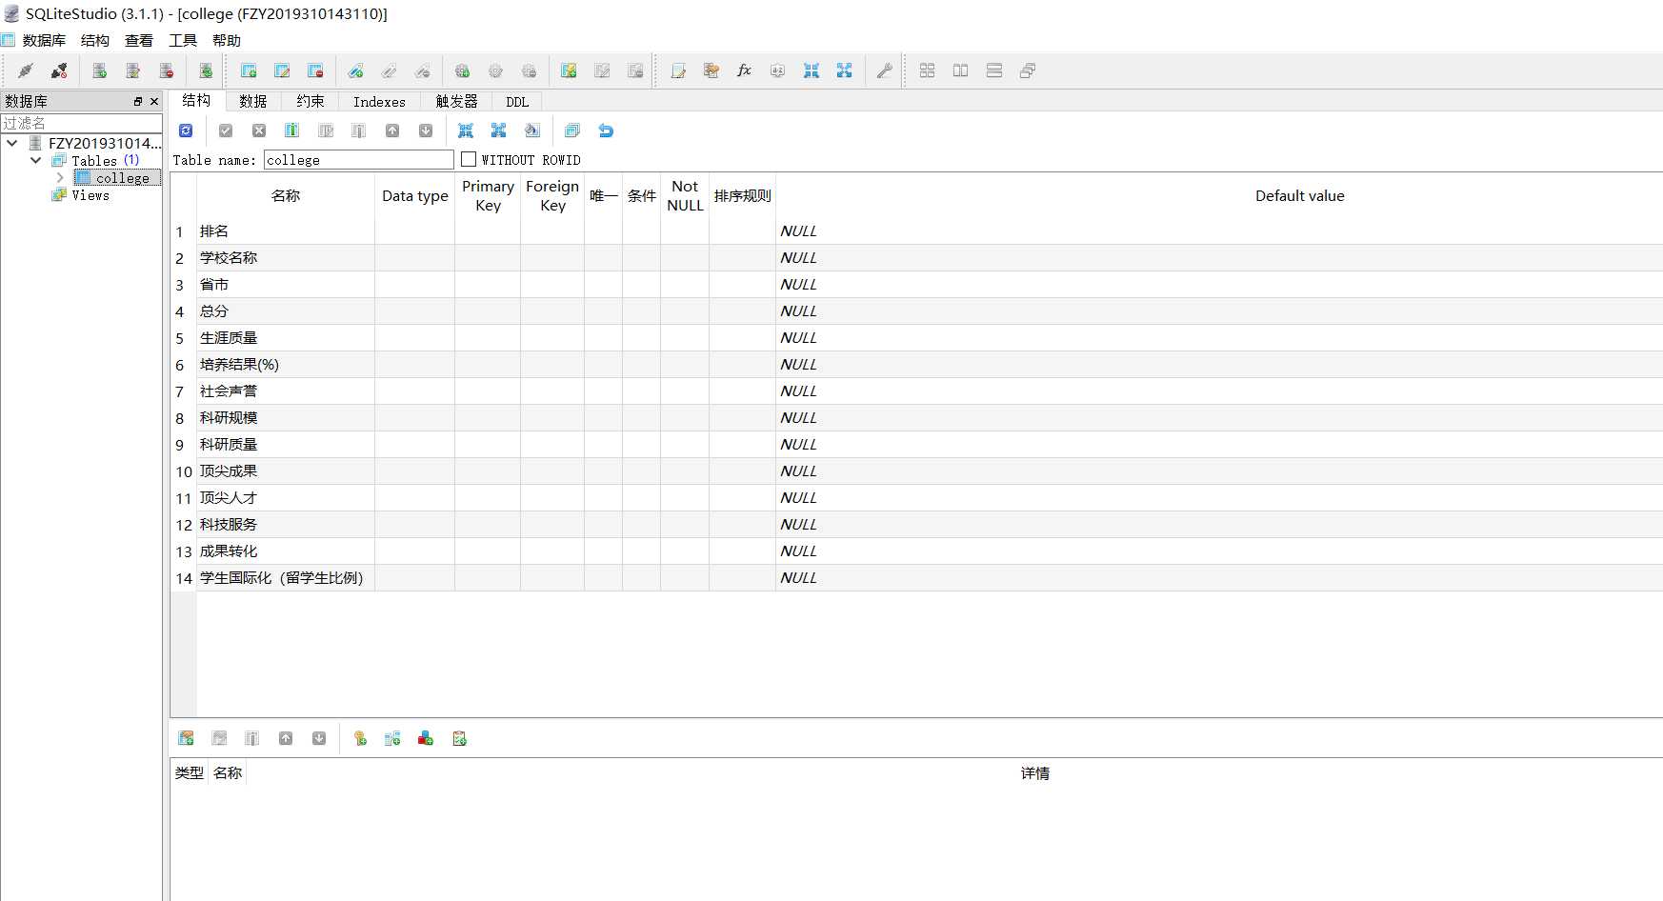The width and height of the screenshot is (1663, 901).
Task: Click the refresh database schema icon
Action: tap(205, 70)
